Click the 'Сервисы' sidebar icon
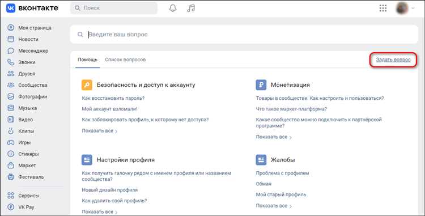 11,196
